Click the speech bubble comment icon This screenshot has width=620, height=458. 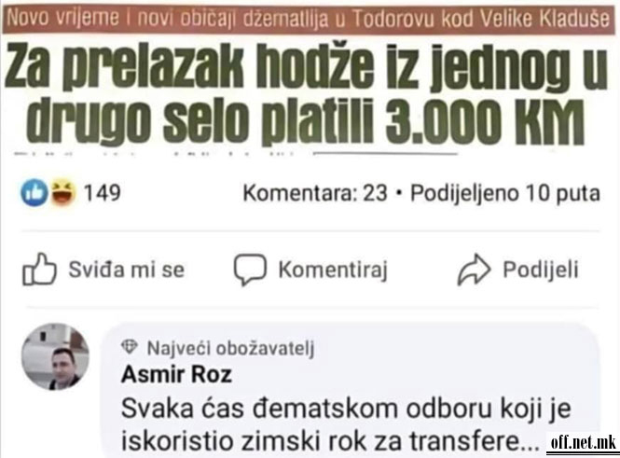[250, 270]
